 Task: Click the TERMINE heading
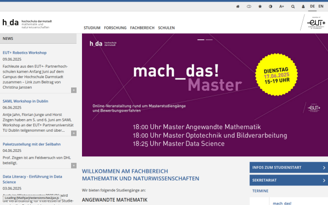pos(260,191)
